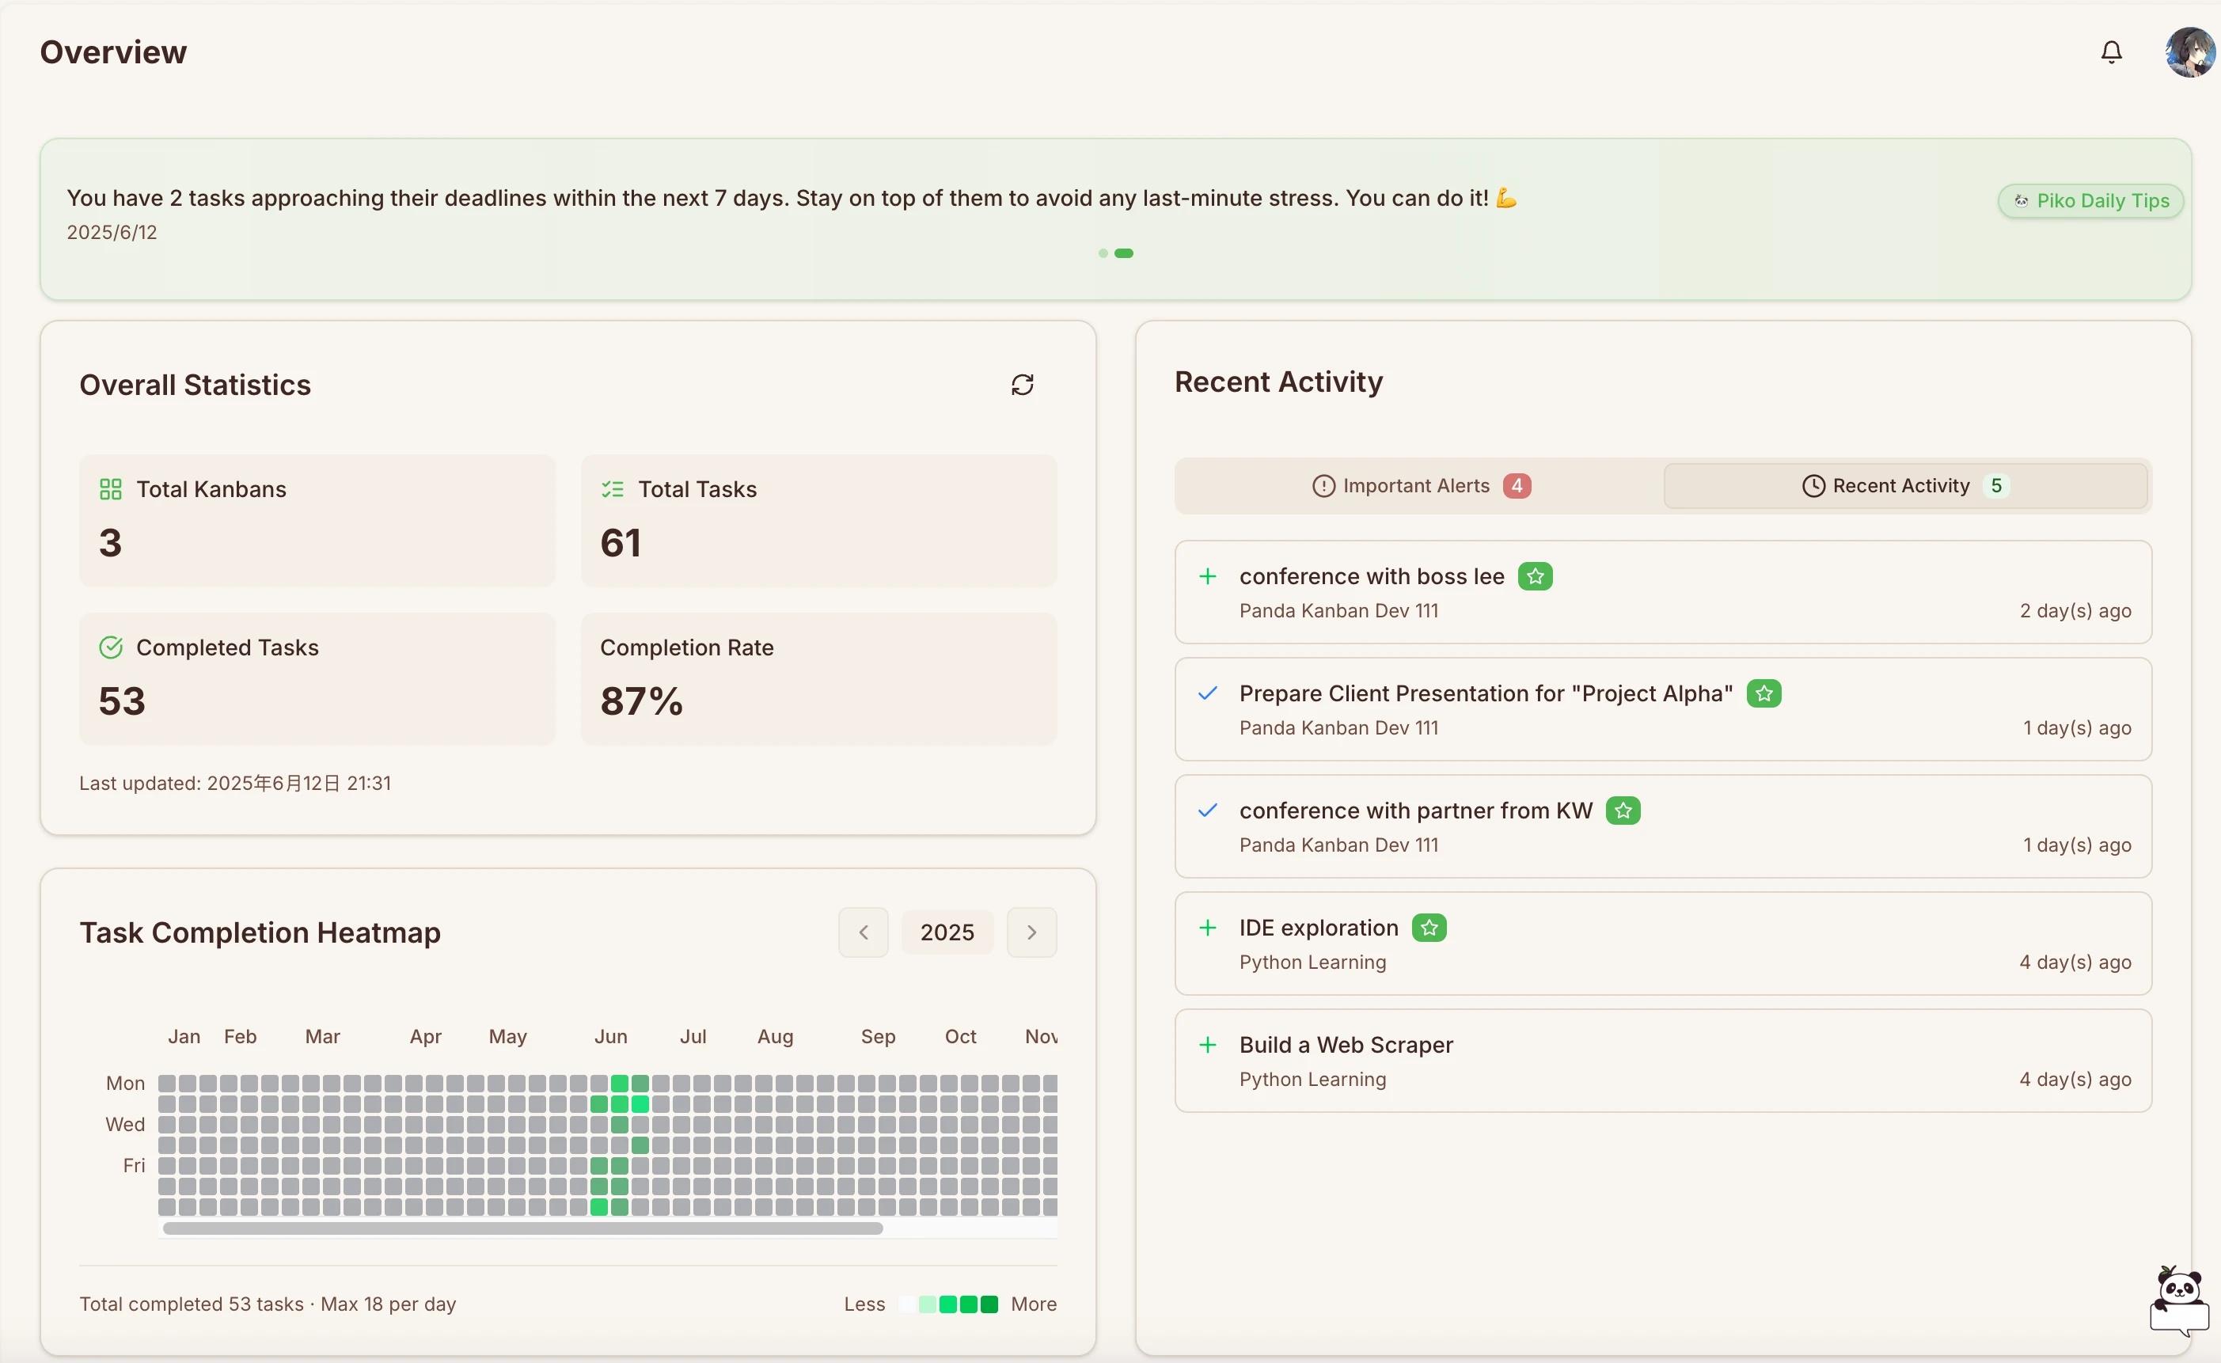Open the "conference with boss lee" activity

pos(1663,592)
